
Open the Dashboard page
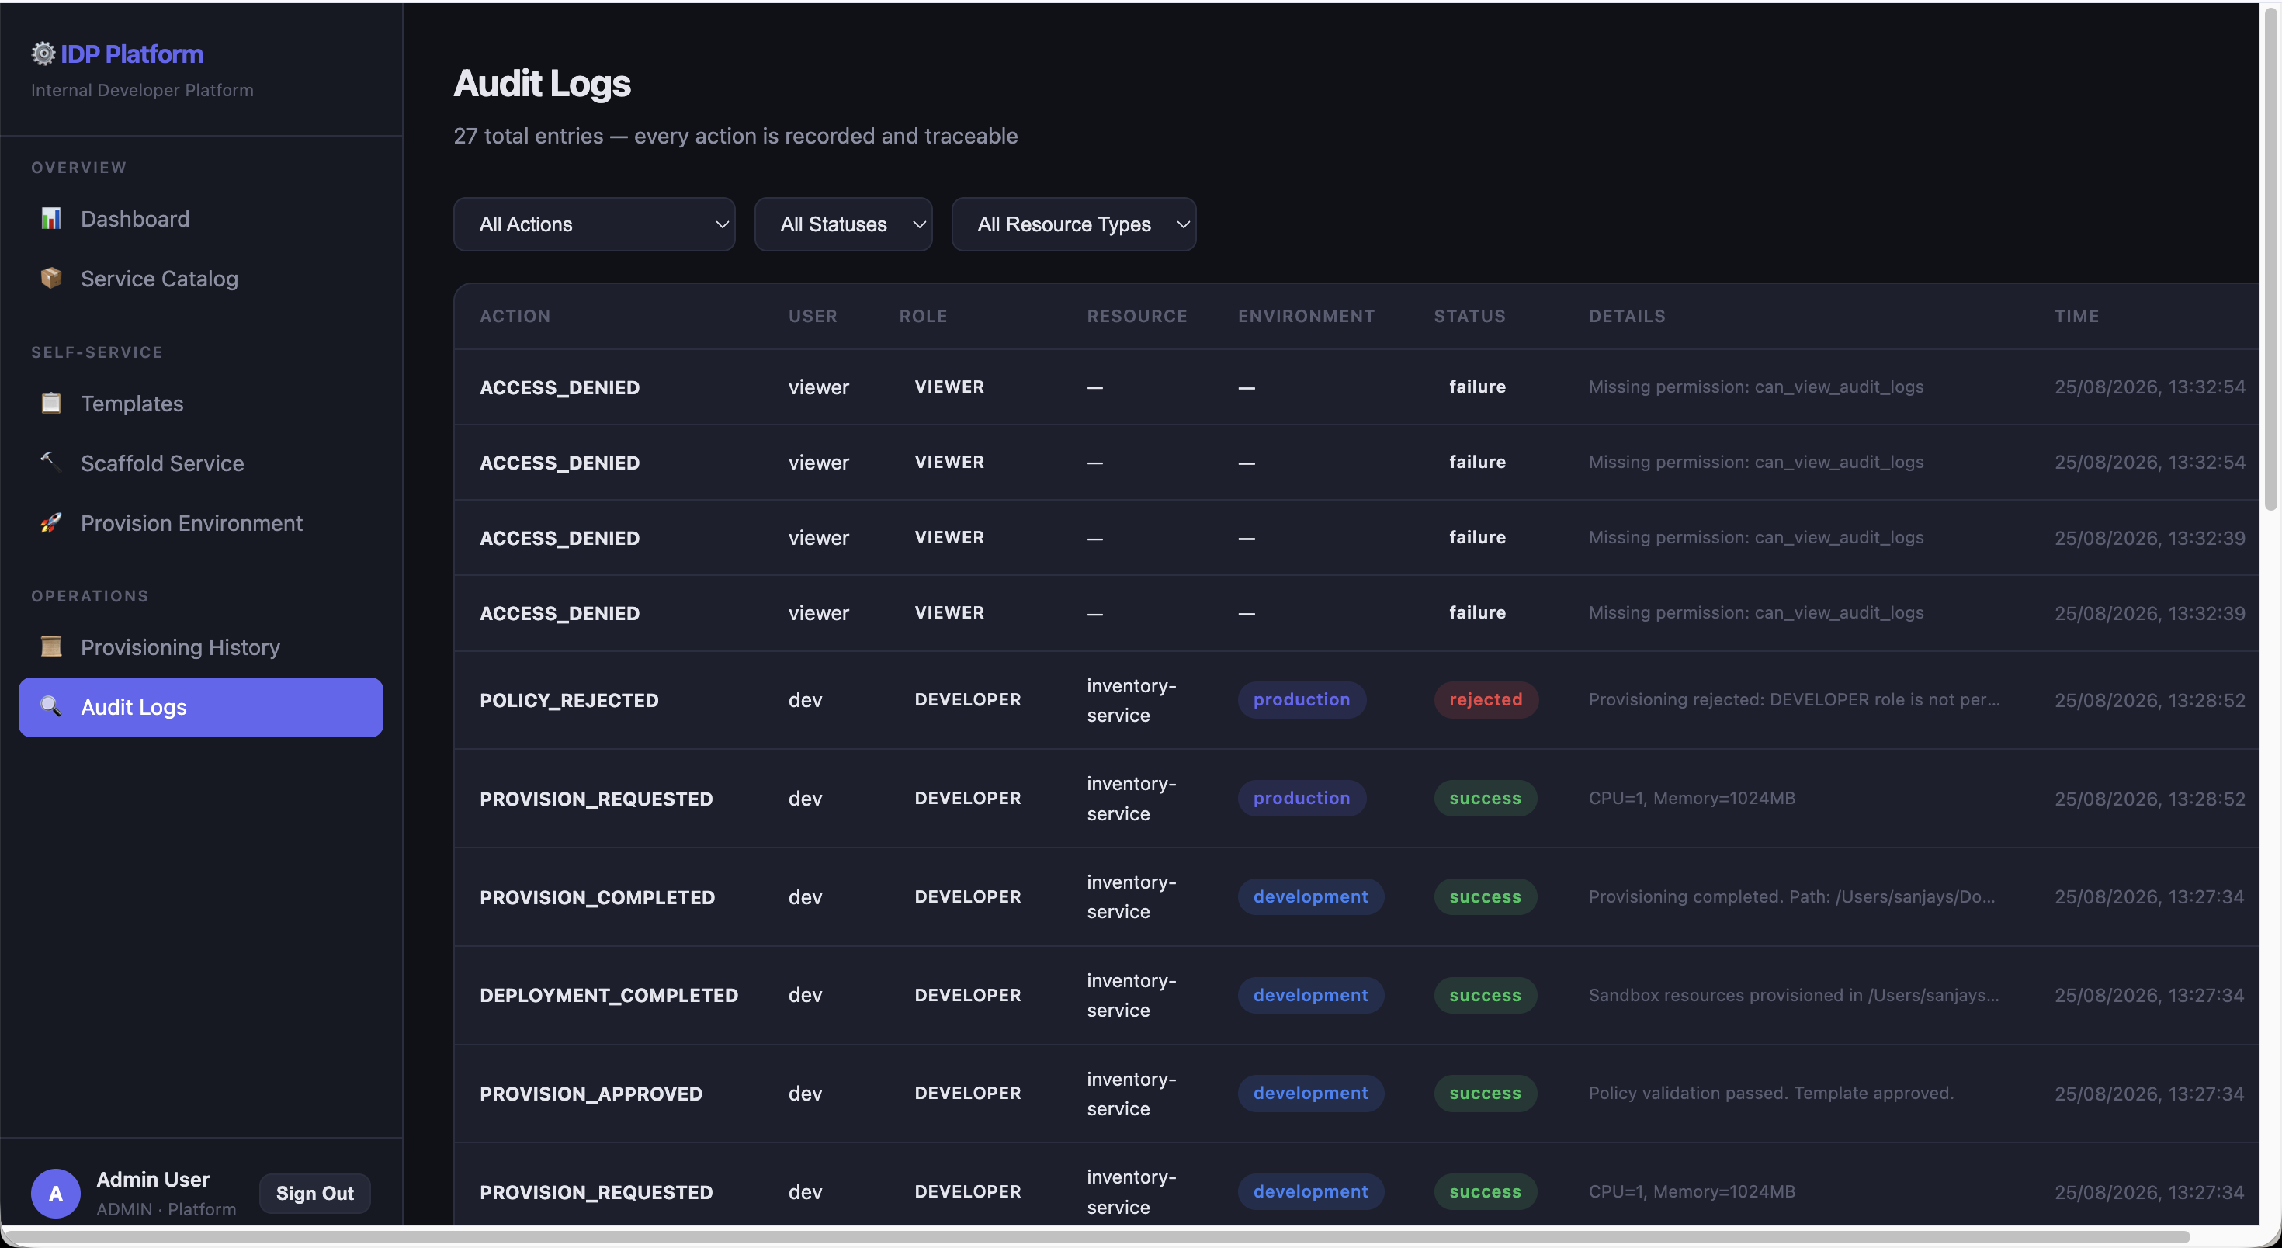(201, 219)
